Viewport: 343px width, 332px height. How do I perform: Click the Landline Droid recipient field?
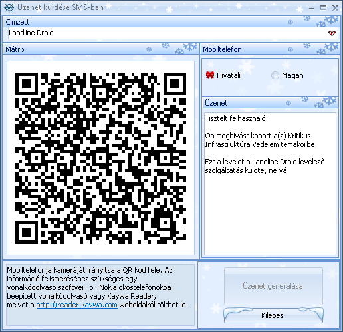pyautogui.click(x=173, y=33)
